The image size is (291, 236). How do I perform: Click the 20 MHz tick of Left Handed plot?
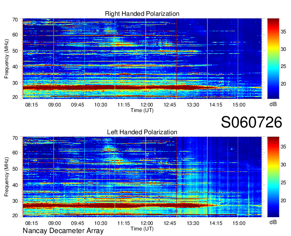[x=15, y=215]
